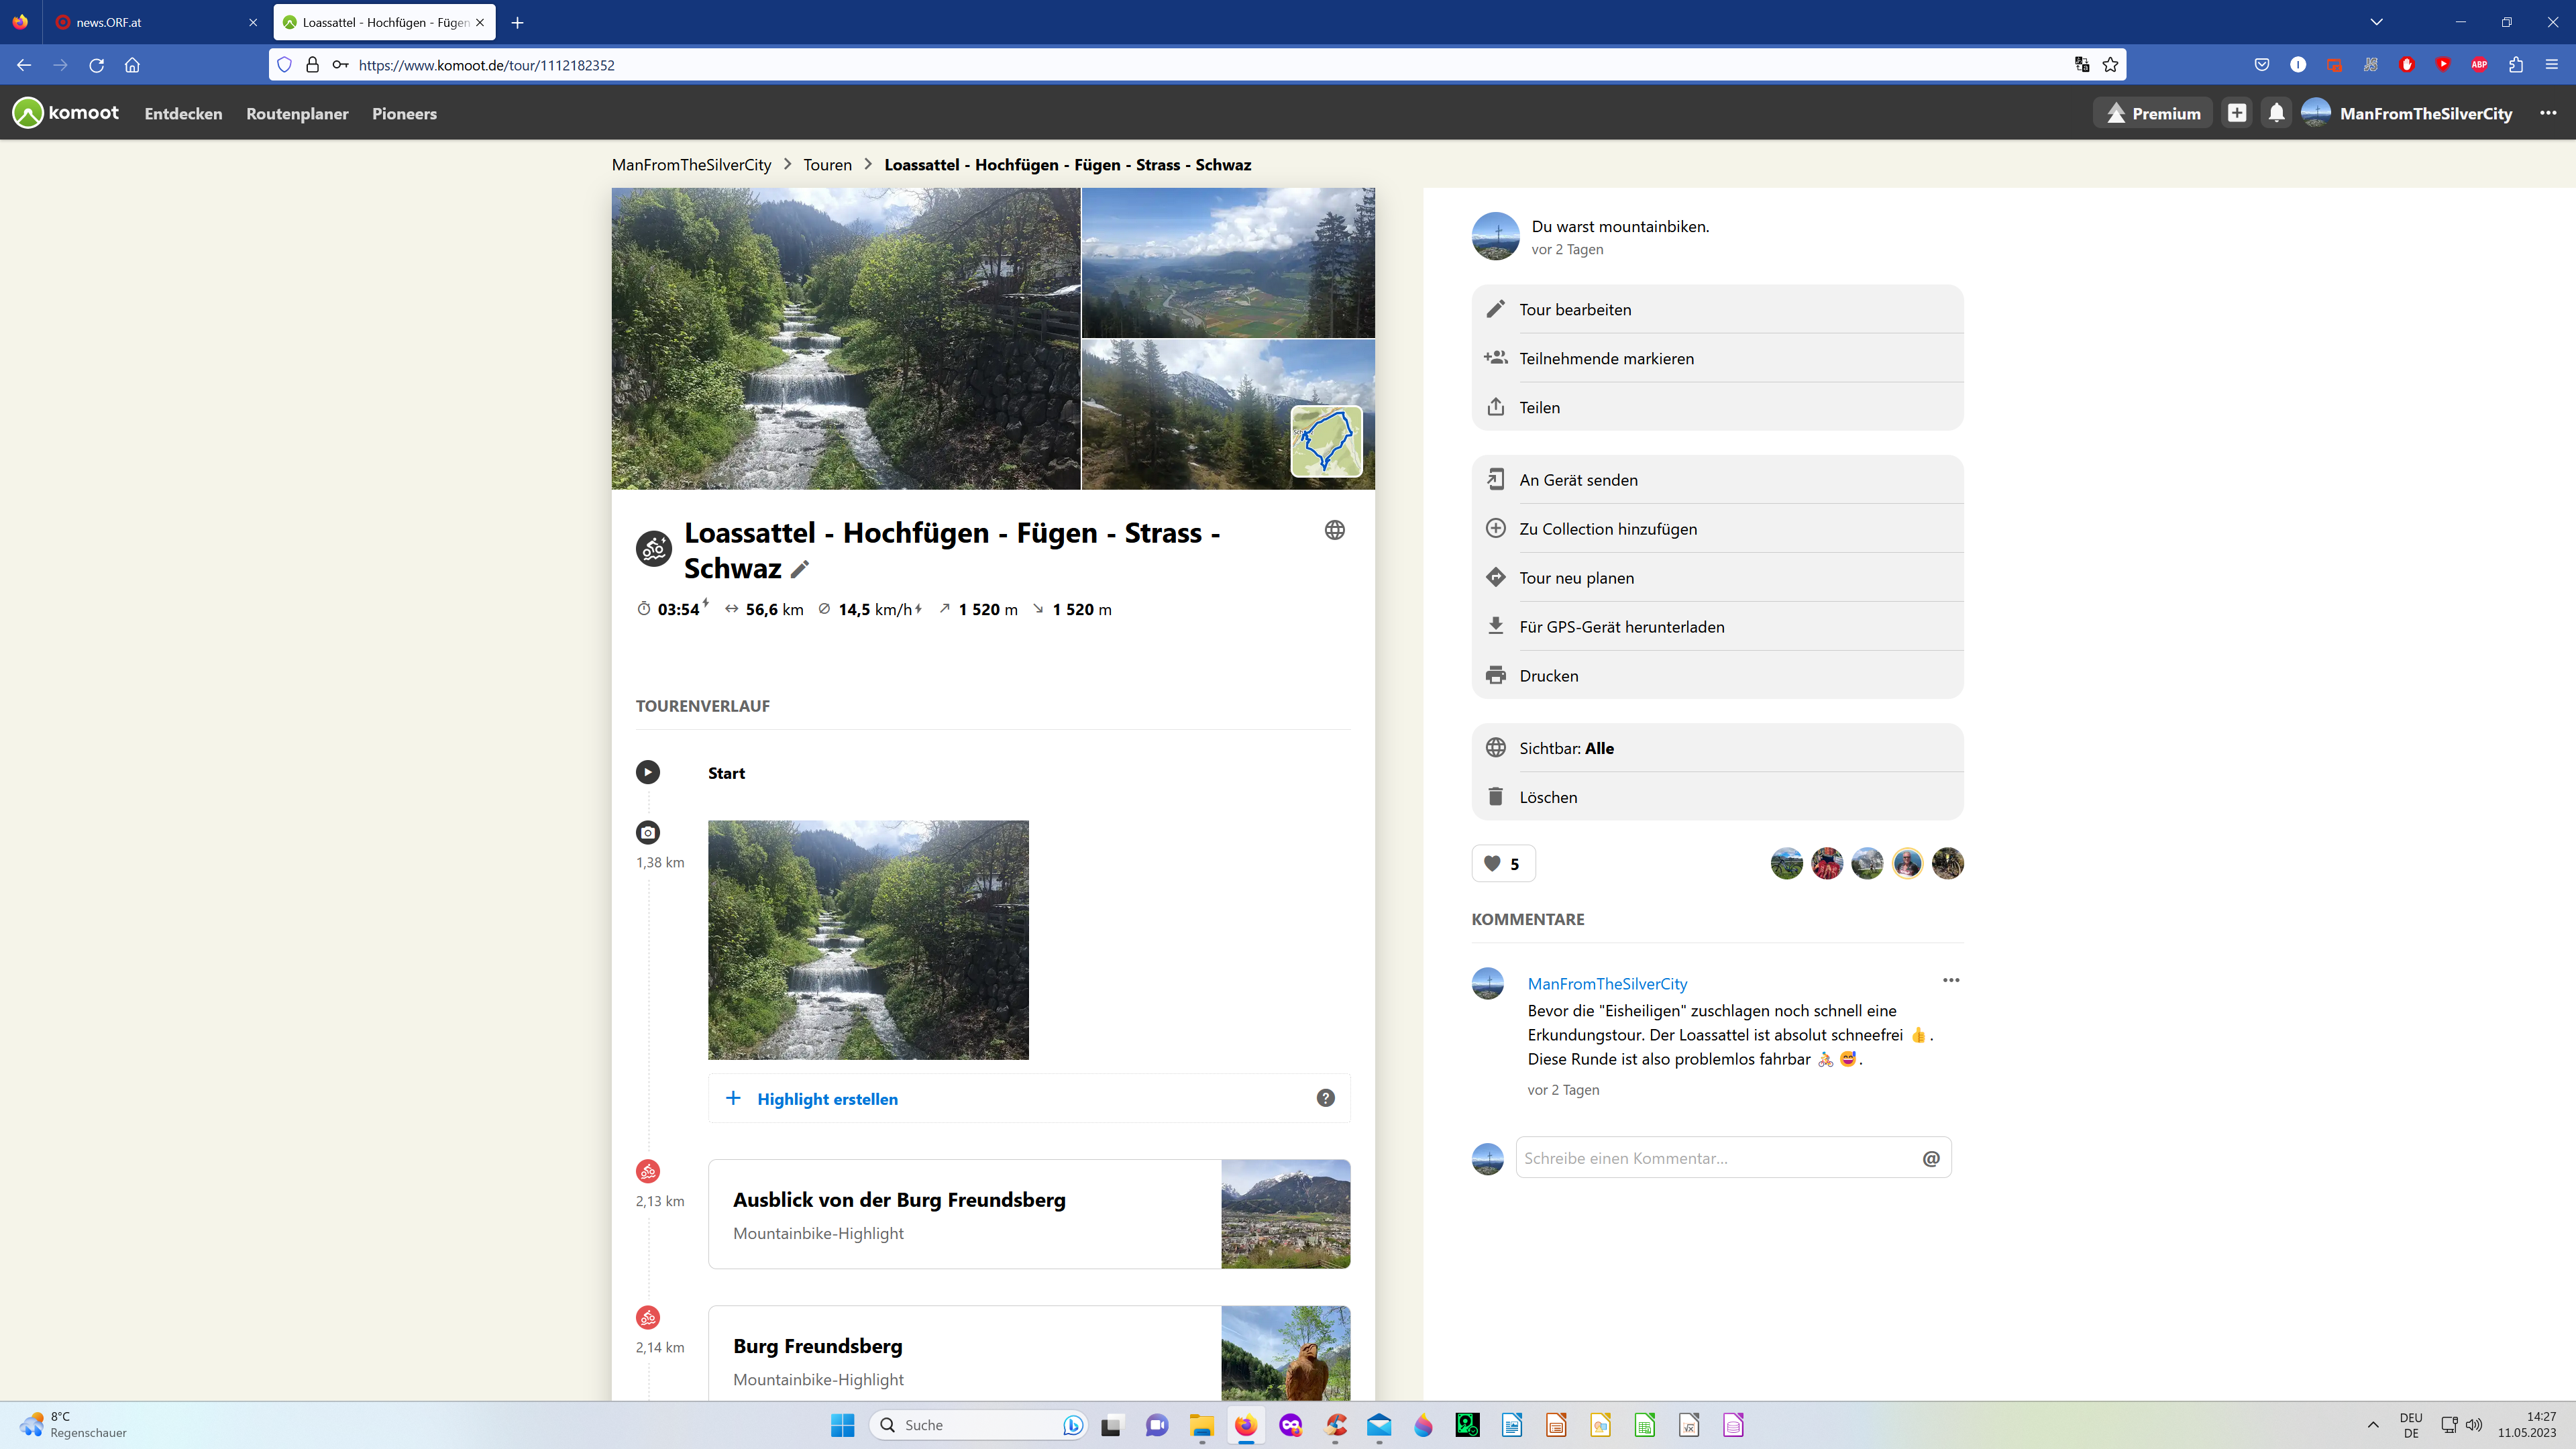This screenshot has width=2576, height=1449.
Task: Open the notifications bell
Action: point(2276,113)
